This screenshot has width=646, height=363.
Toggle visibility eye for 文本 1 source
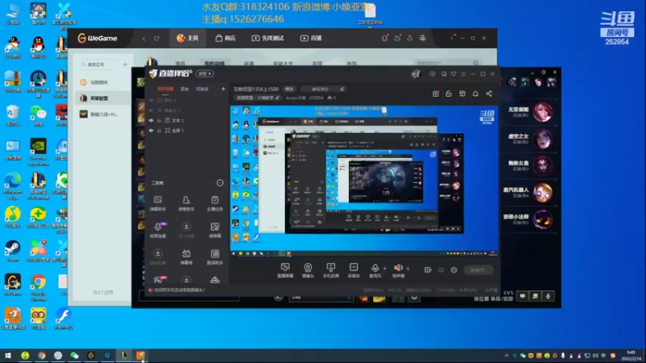coord(151,120)
